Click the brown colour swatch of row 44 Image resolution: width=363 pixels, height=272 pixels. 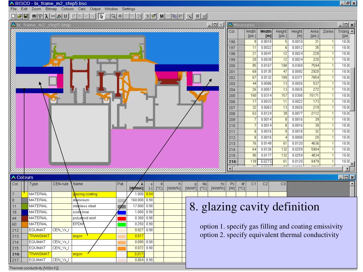(x=24, y=218)
